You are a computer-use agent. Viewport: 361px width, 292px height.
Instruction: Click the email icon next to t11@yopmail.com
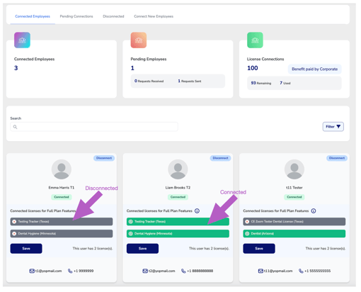click(260, 271)
